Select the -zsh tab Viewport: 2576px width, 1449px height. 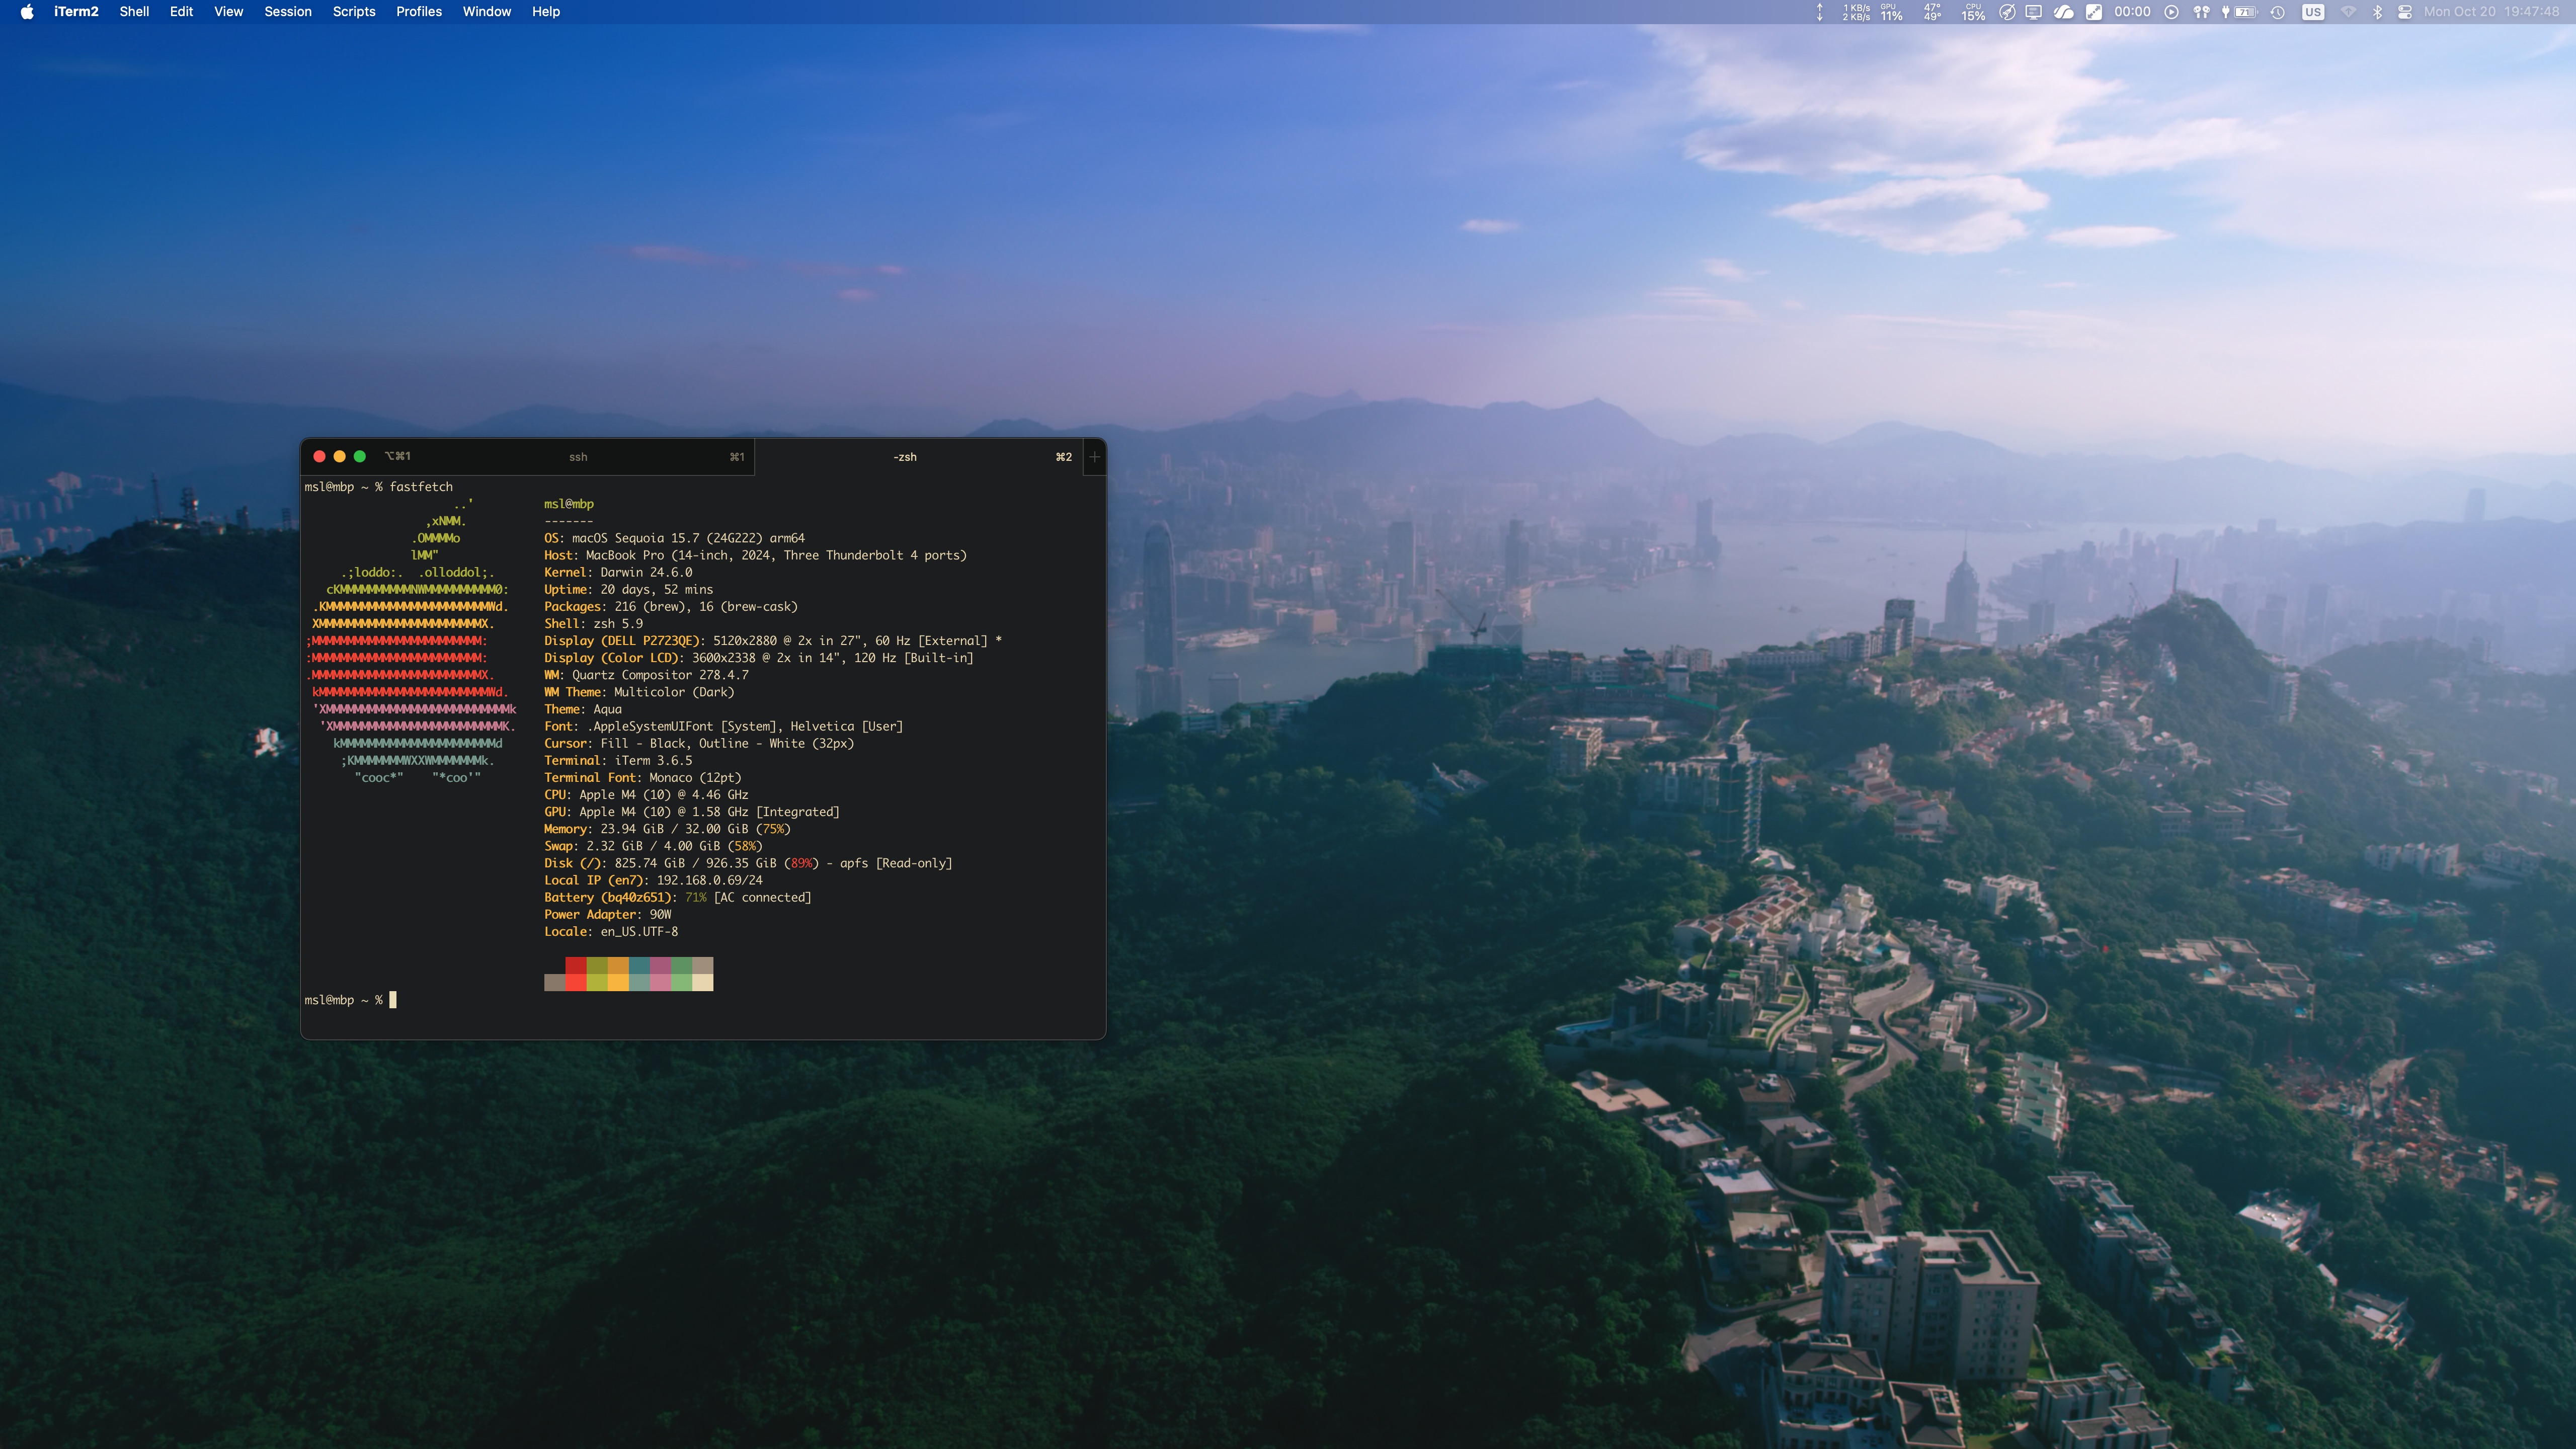tap(904, 457)
